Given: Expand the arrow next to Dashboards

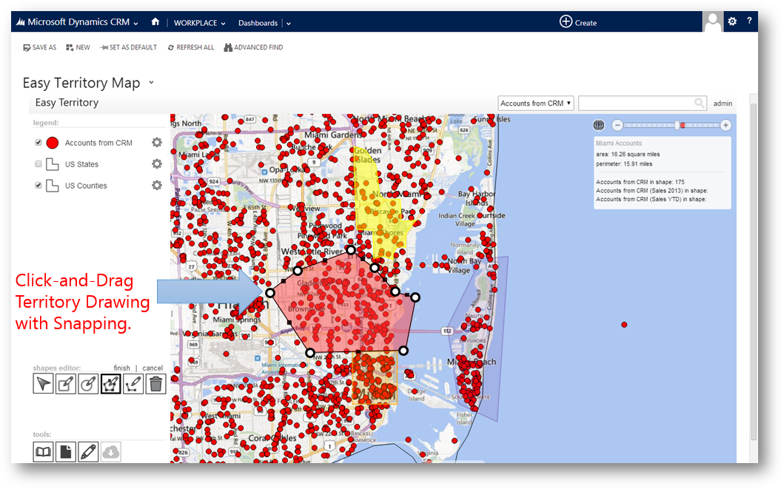Looking at the screenshot, I should 289,24.
